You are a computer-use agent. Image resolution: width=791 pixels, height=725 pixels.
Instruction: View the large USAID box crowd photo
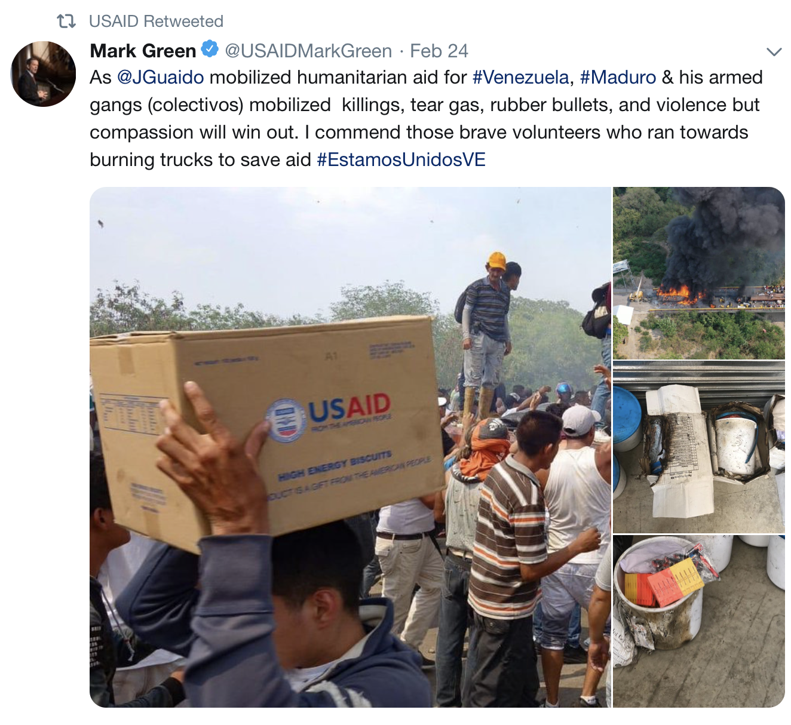click(350, 447)
